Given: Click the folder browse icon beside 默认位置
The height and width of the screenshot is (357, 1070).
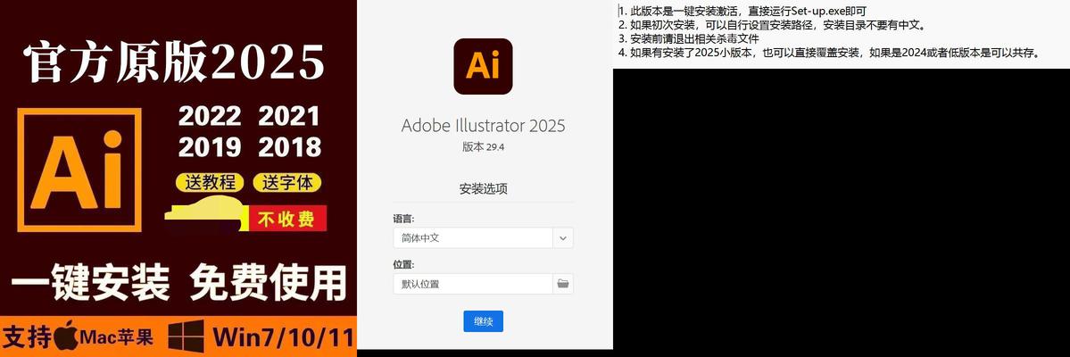Looking at the screenshot, I should [563, 284].
